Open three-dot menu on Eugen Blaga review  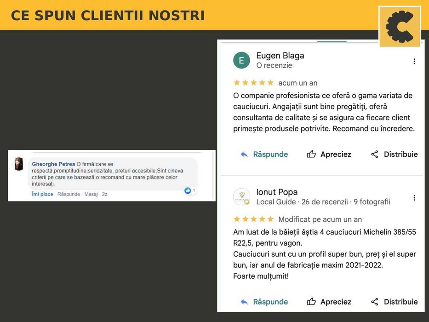pyautogui.click(x=414, y=61)
